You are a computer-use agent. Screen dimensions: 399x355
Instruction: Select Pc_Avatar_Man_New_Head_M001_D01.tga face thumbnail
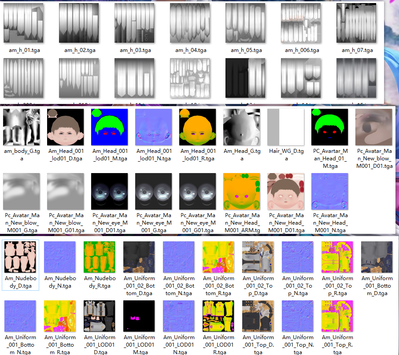(x=285, y=191)
